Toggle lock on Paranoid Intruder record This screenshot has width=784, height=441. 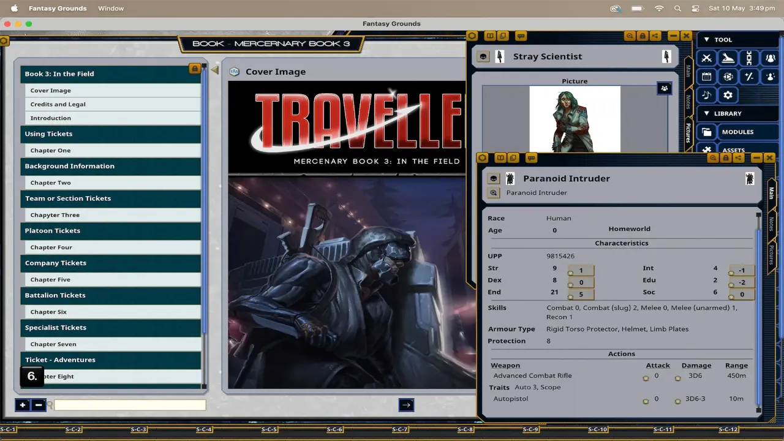pyautogui.click(x=726, y=158)
